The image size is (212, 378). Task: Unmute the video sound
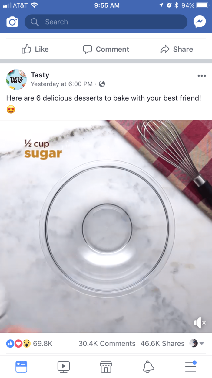point(200,323)
